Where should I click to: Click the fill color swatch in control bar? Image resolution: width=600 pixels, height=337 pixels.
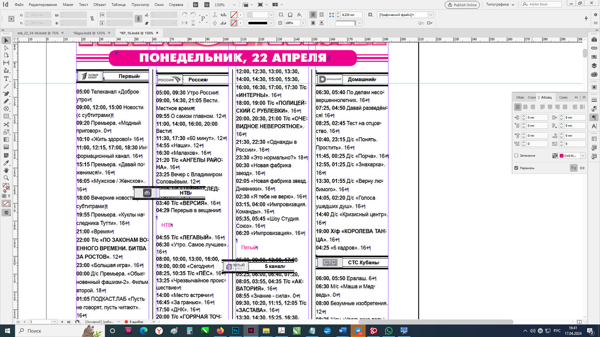pos(234,15)
